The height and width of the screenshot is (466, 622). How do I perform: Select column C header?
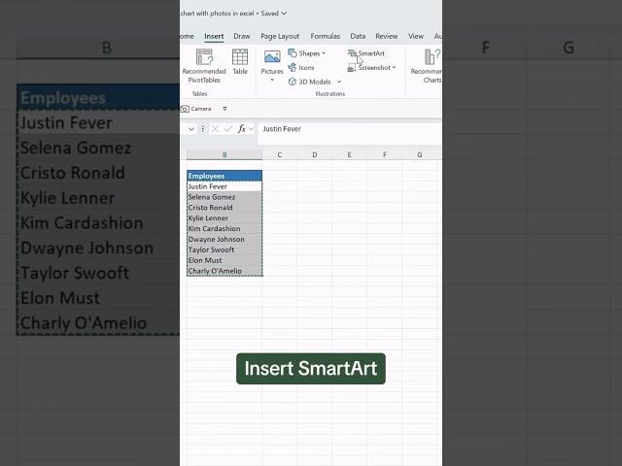pos(279,154)
